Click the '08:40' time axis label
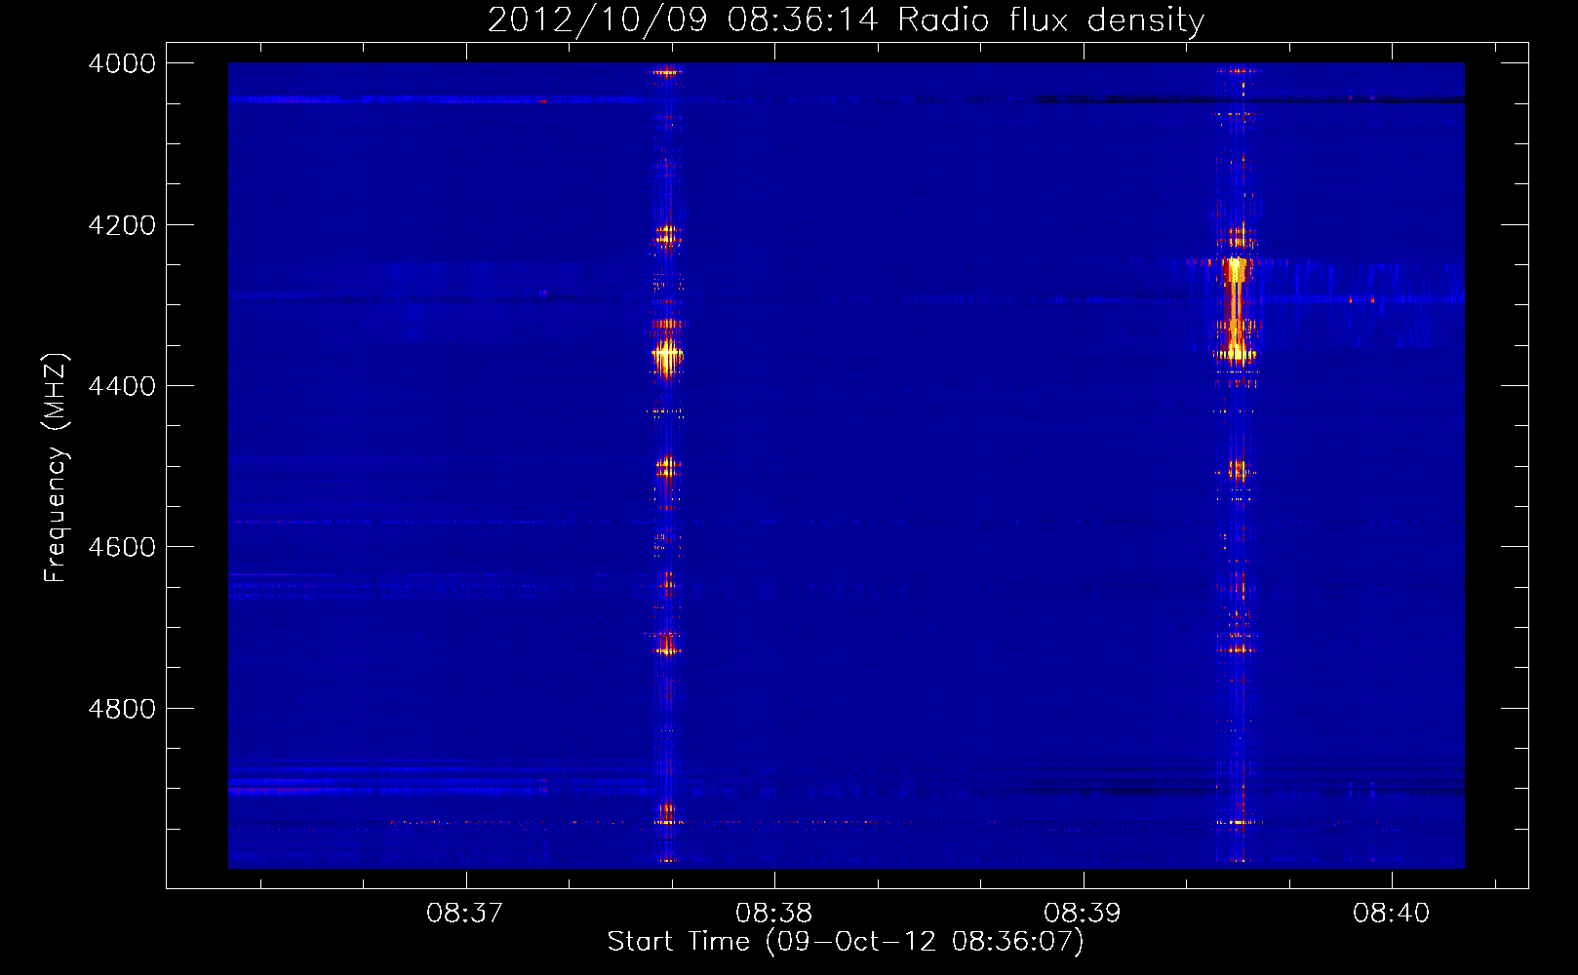 1392,914
